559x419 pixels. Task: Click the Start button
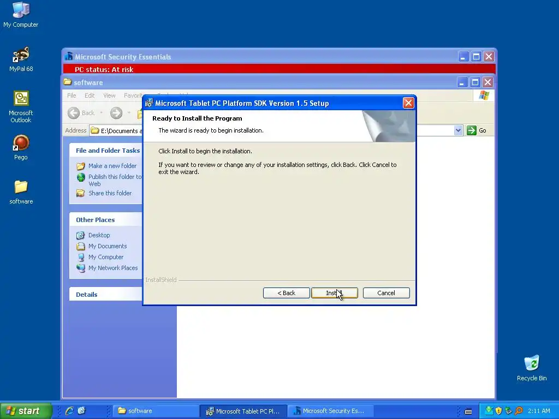[26, 411]
